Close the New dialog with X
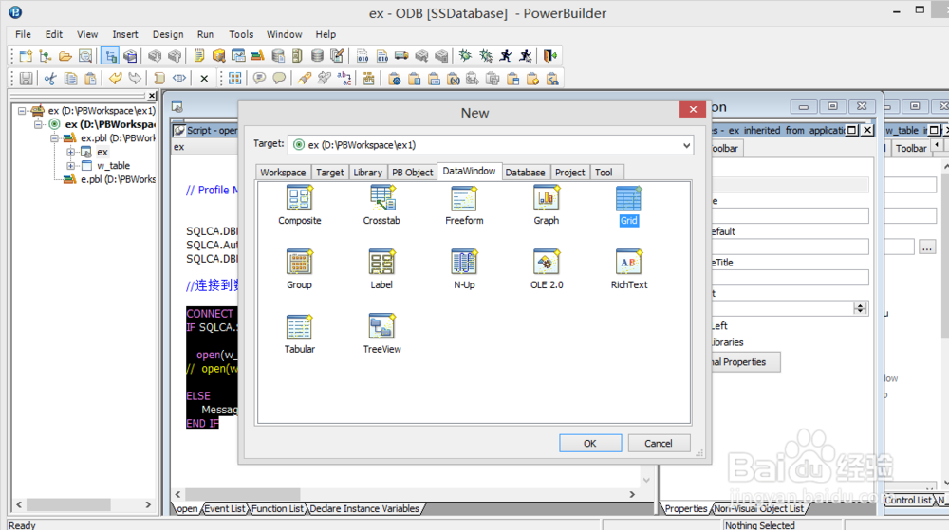Viewport: 949px width, 530px height. pos(693,109)
